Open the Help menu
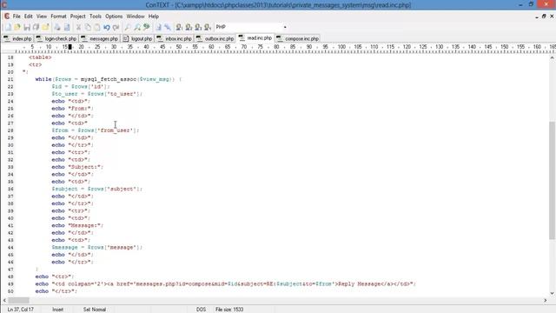This screenshot has width=556, height=313. (154, 17)
